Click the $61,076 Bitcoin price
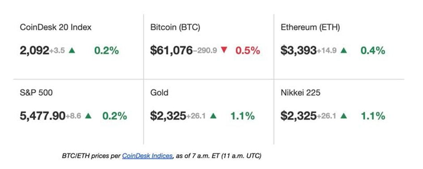The image size is (423, 169). click(x=171, y=50)
